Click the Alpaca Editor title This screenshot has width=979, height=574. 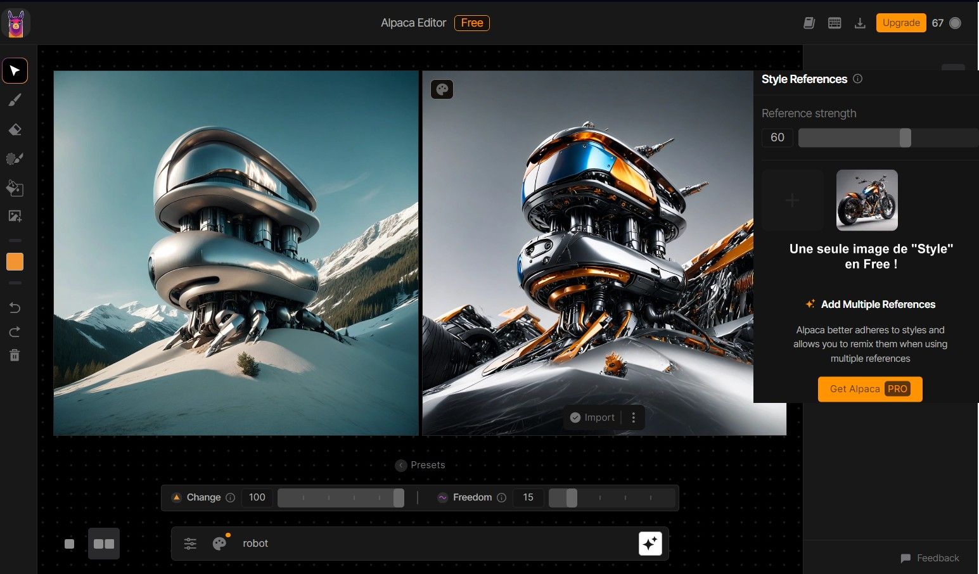414,23
